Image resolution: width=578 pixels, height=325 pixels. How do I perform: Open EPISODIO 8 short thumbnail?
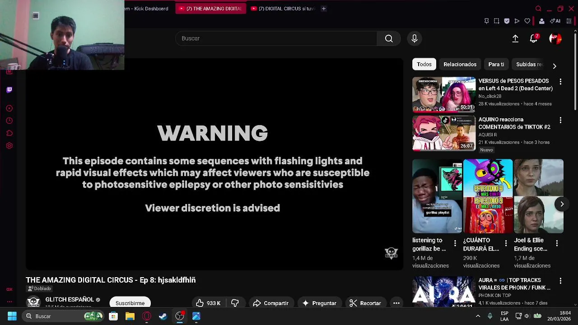(x=488, y=196)
